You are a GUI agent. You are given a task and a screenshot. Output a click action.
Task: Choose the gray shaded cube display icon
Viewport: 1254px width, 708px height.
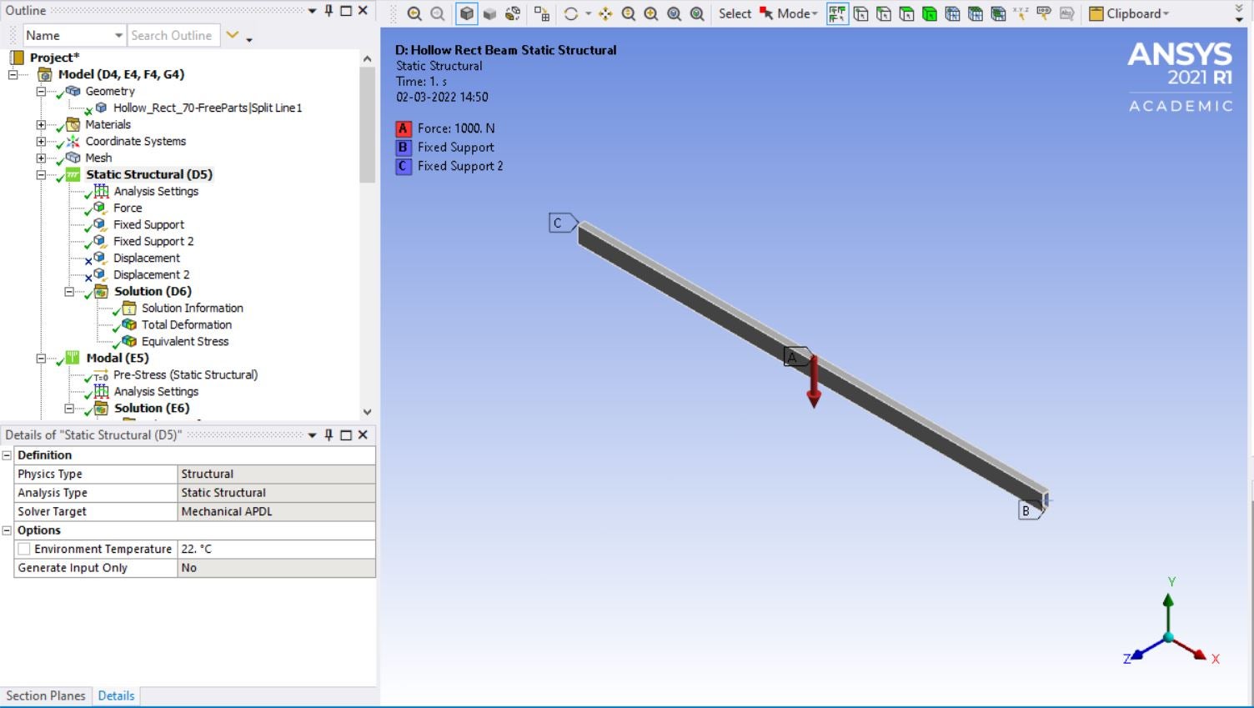490,13
